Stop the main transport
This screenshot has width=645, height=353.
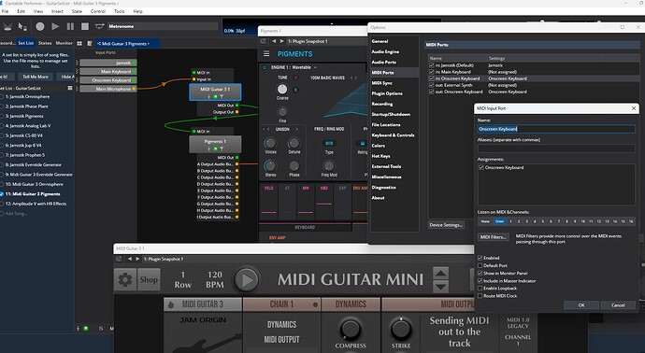coord(85,26)
